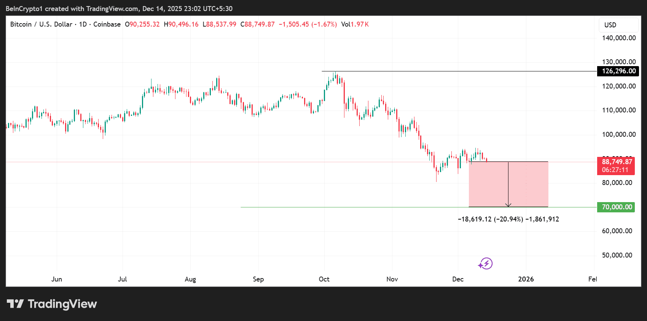Click the Coinbase exchange name in the header
Screen dimensions: 647x321
click(x=107, y=24)
